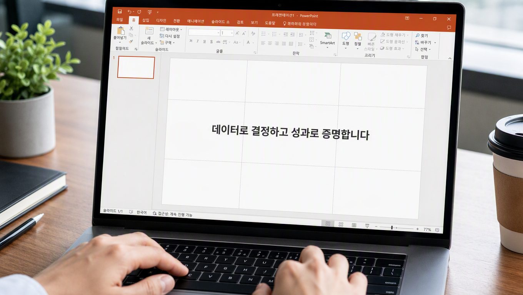Click the Ribbon Display Options icon
Image resolution: width=523 pixels, height=295 pixels.
tap(407, 18)
